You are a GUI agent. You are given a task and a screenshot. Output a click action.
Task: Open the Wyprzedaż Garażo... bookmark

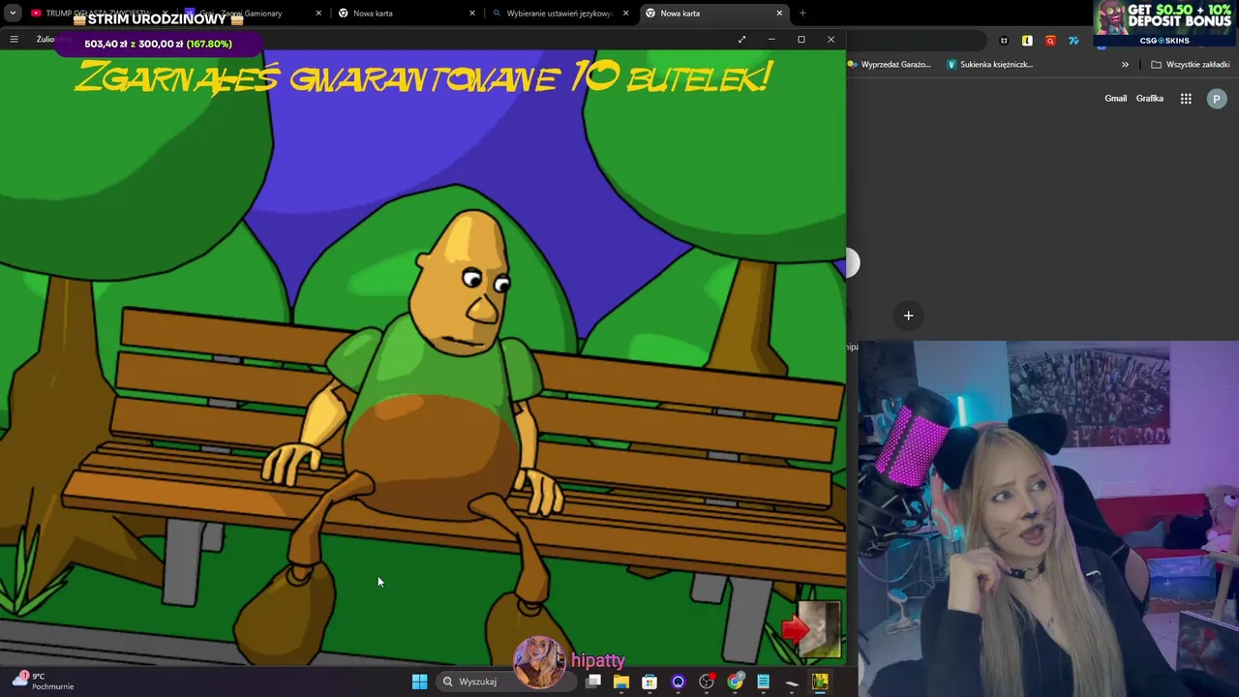(x=889, y=65)
